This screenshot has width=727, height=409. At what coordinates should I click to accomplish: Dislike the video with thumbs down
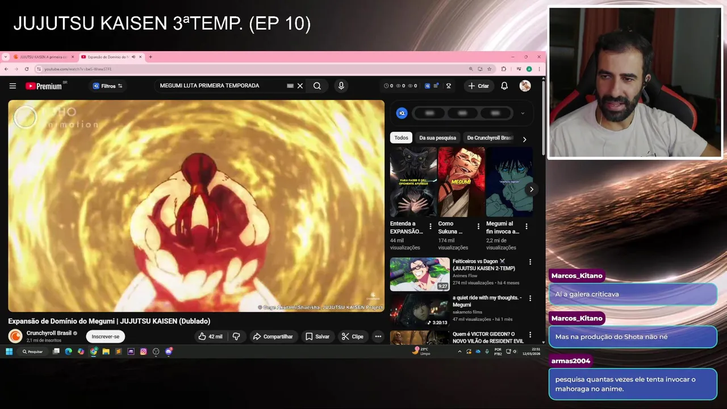pyautogui.click(x=236, y=336)
